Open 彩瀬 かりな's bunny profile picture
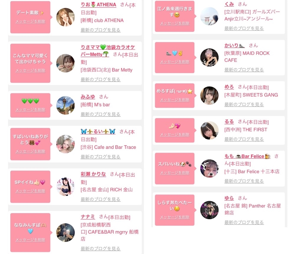The image size is (295, 254). pos(65,187)
